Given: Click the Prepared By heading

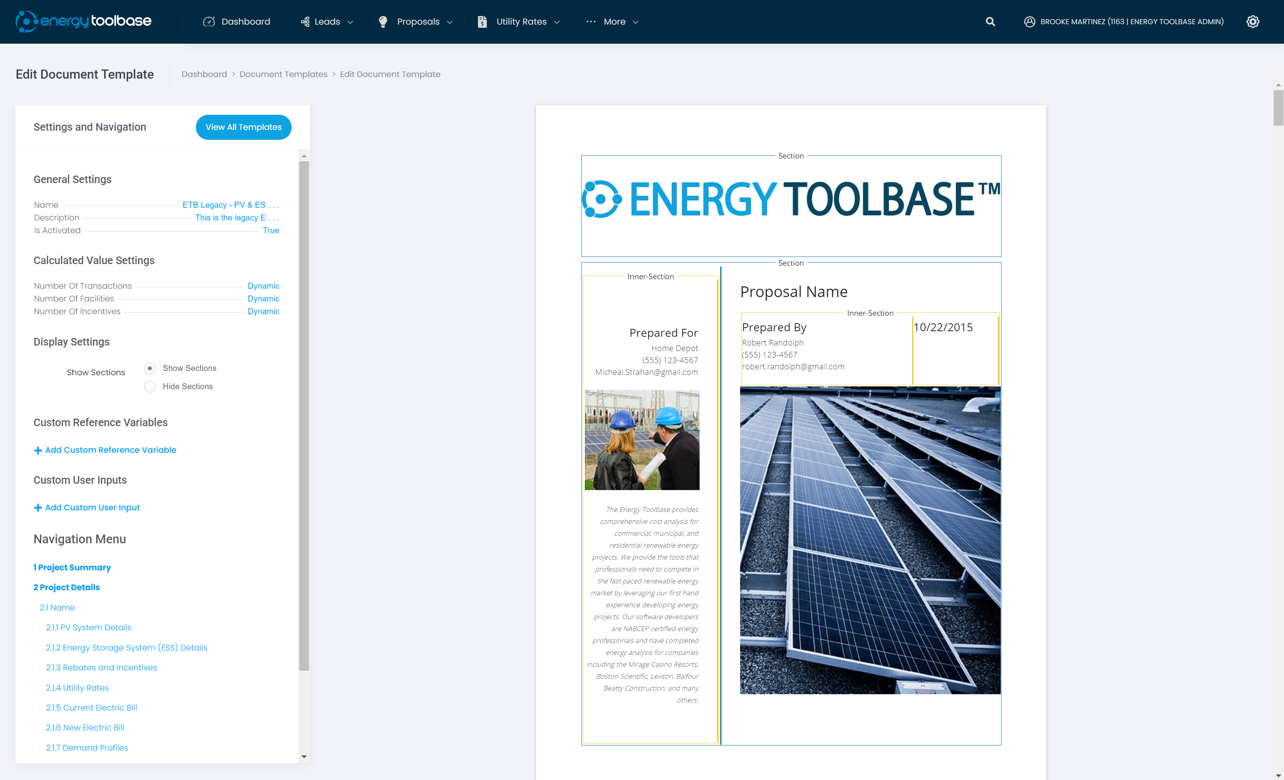Looking at the screenshot, I should 774,328.
